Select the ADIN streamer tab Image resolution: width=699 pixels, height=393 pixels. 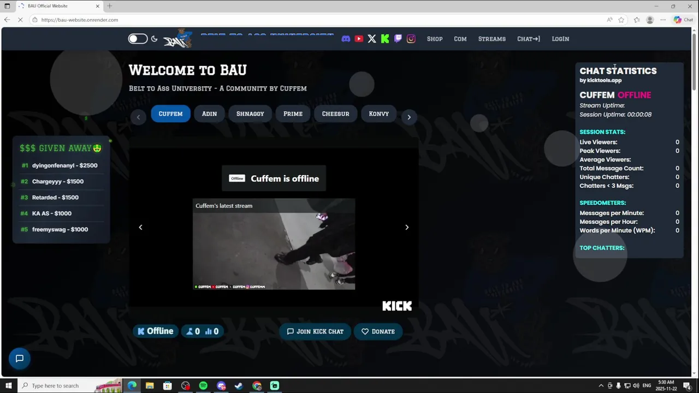(x=209, y=114)
